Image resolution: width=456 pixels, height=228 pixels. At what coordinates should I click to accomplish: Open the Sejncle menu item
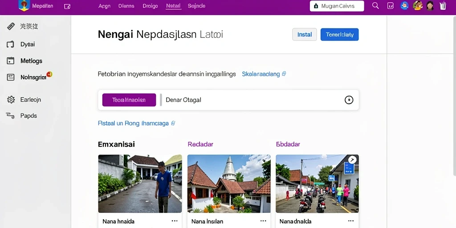point(196,6)
